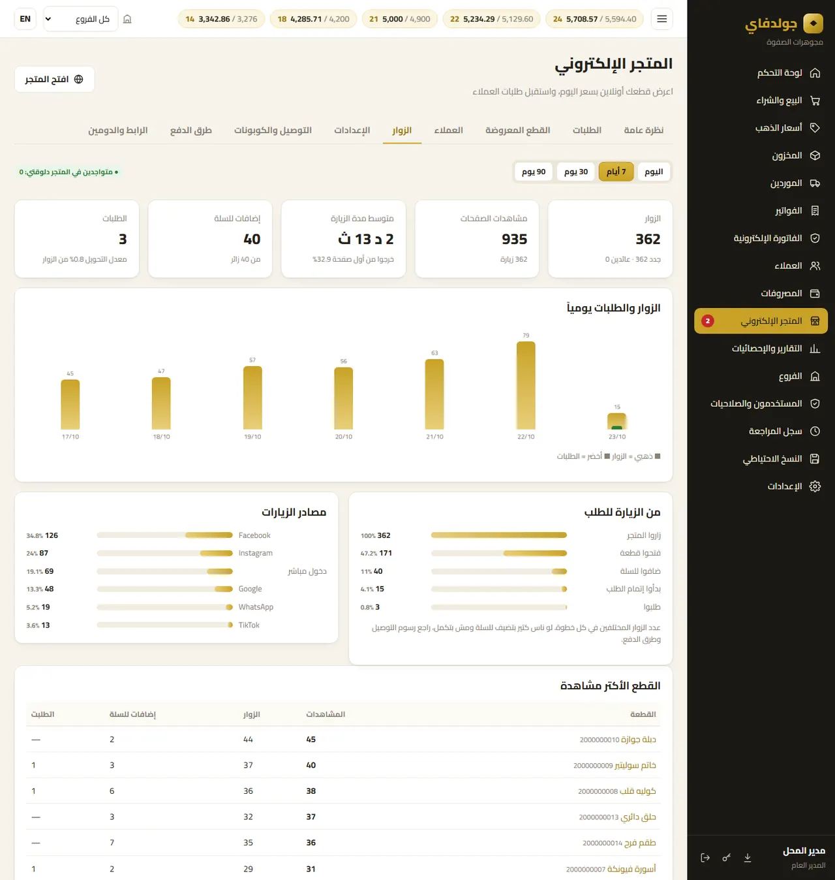Open the الإعدادات tab of the store
The image size is (835, 880).
352,131
